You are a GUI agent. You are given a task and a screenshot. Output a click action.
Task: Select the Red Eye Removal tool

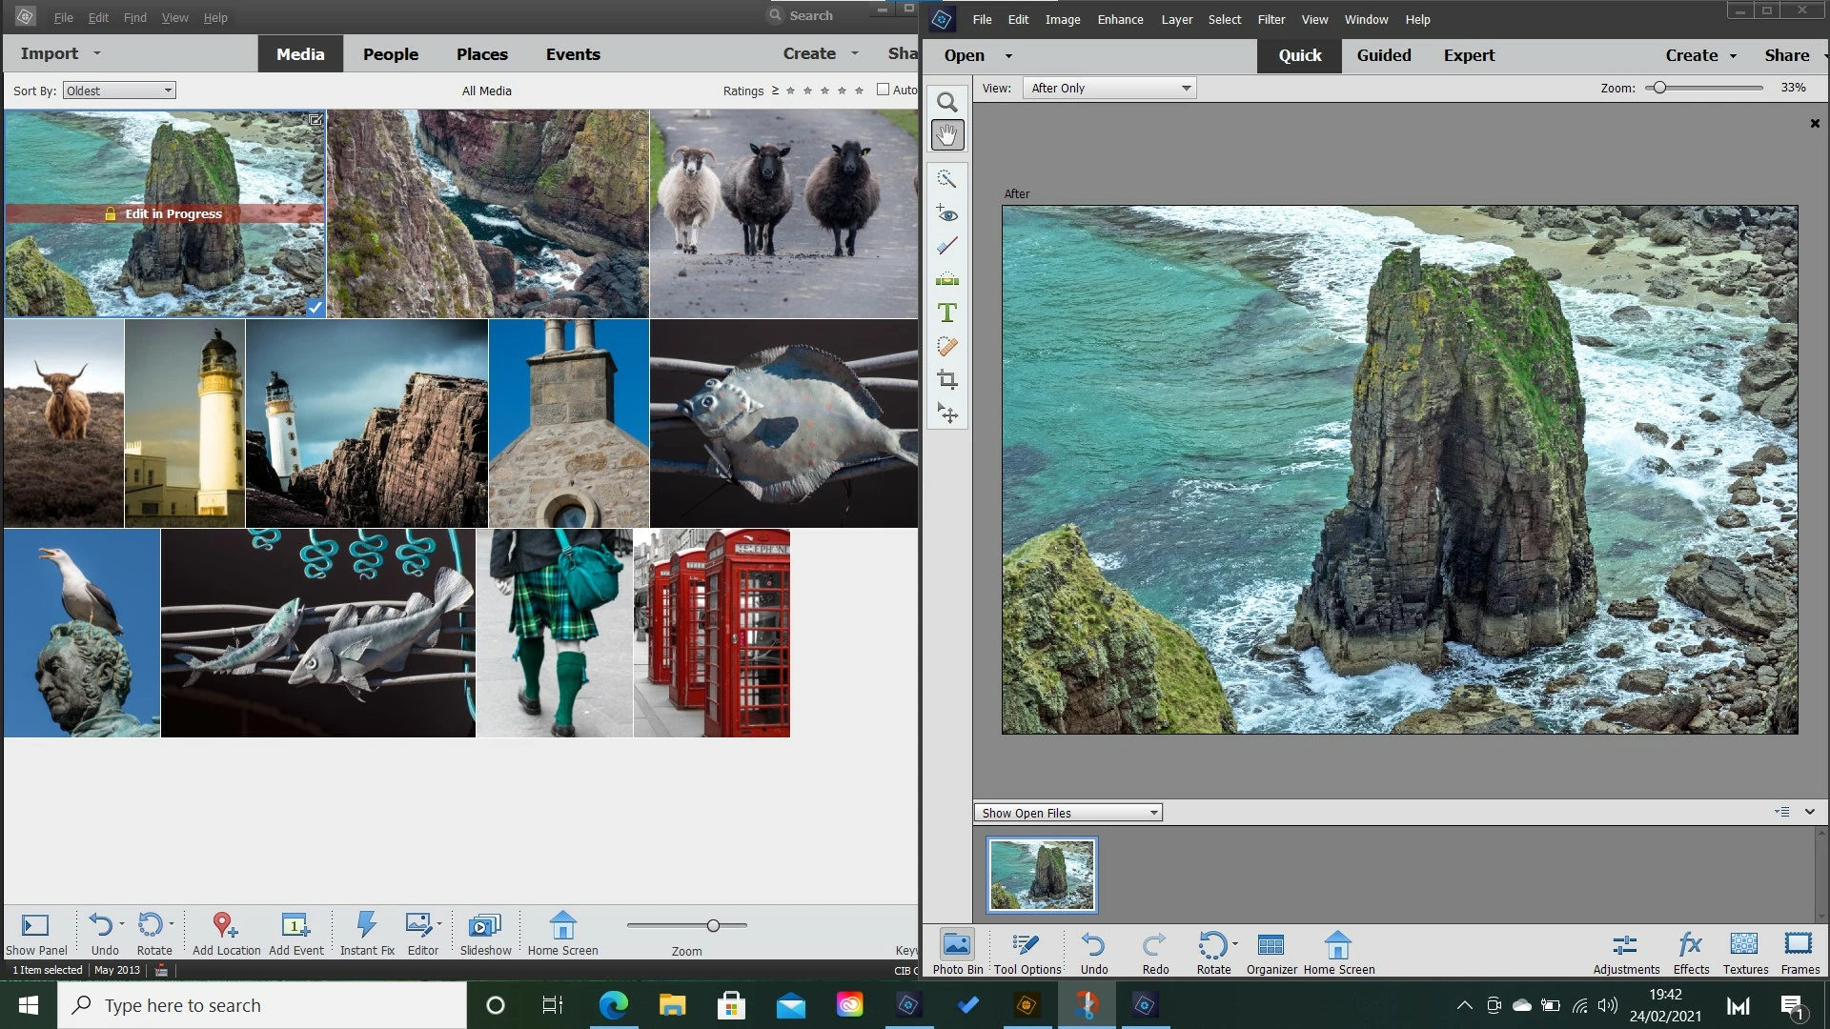pos(946,212)
